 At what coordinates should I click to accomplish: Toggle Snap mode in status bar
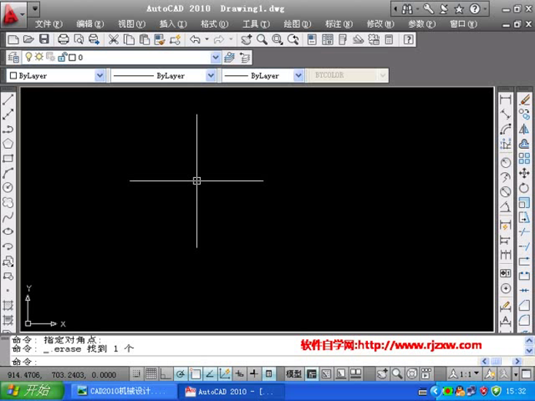click(136, 374)
